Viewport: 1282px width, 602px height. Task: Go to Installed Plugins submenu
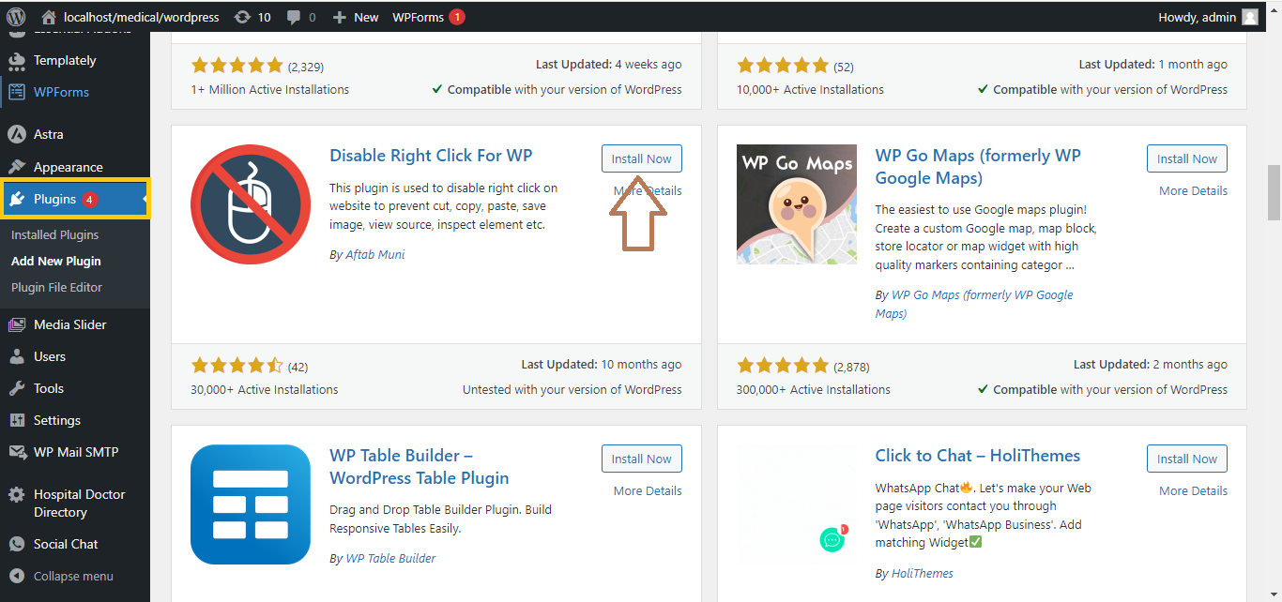[x=54, y=234]
